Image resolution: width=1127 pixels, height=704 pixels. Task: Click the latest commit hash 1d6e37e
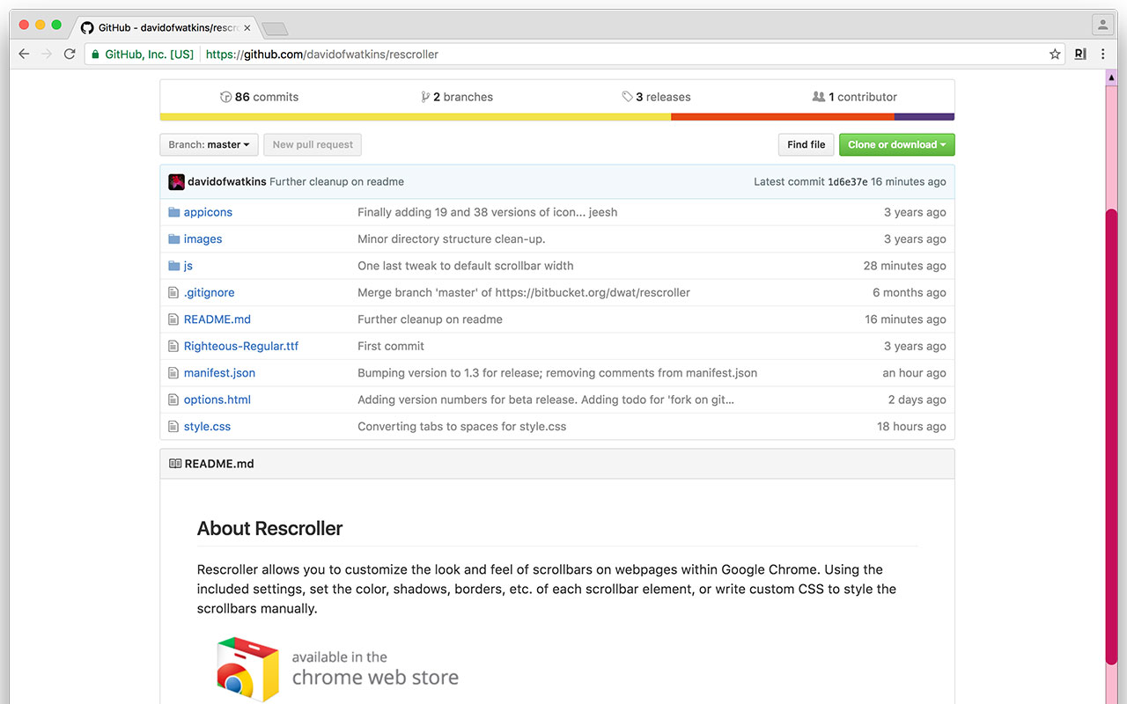[x=848, y=181]
